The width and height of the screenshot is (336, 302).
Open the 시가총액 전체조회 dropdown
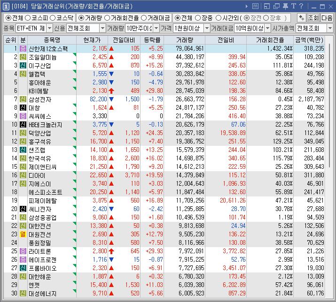[330, 28]
